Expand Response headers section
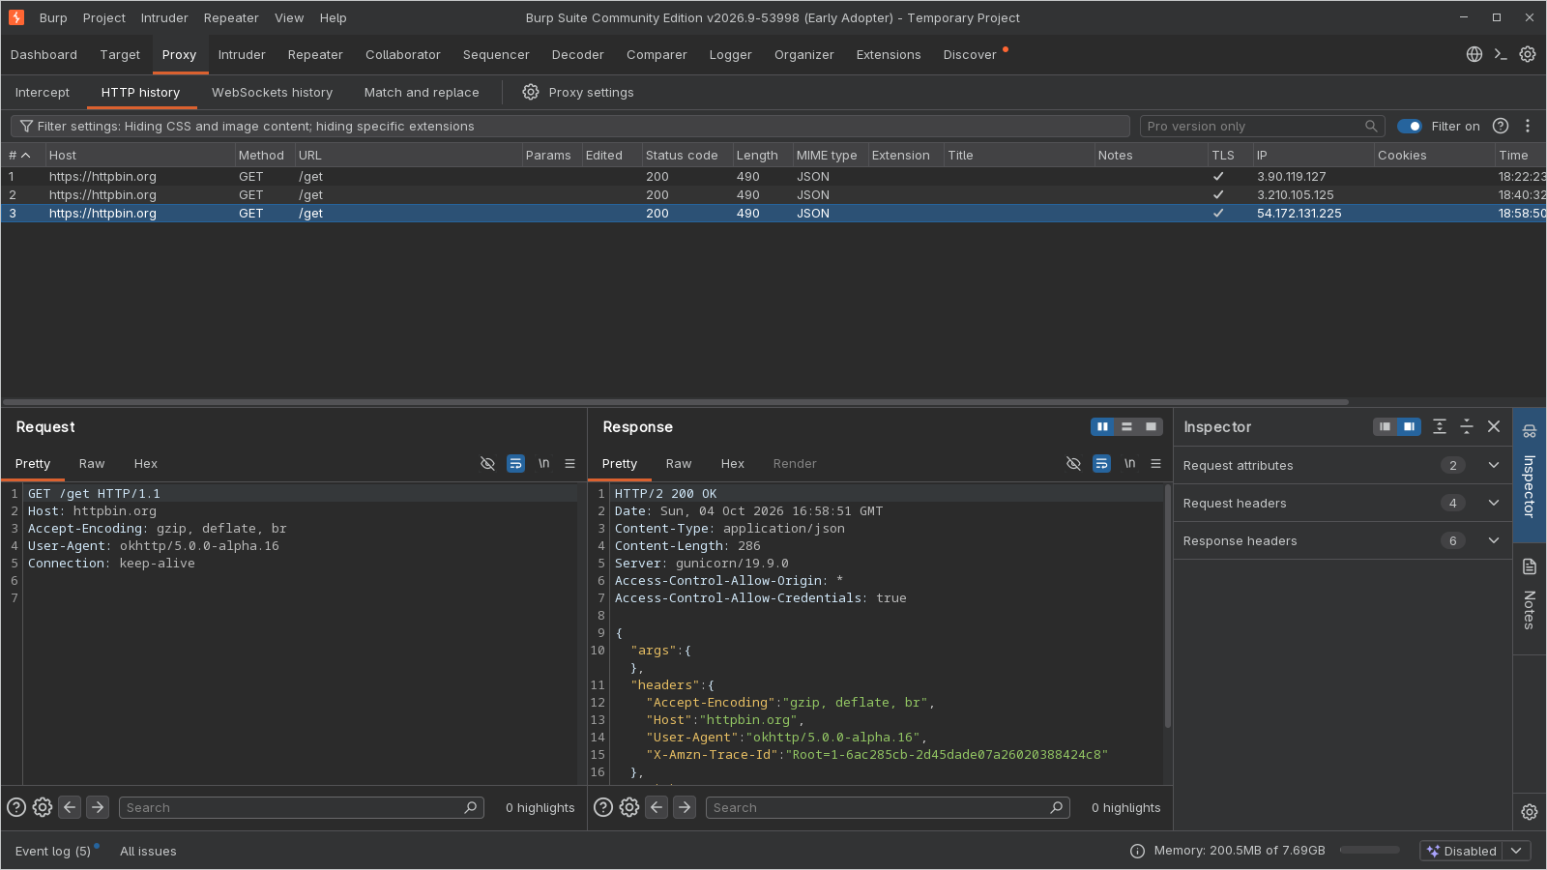The width and height of the screenshot is (1547, 870). pos(1494,540)
